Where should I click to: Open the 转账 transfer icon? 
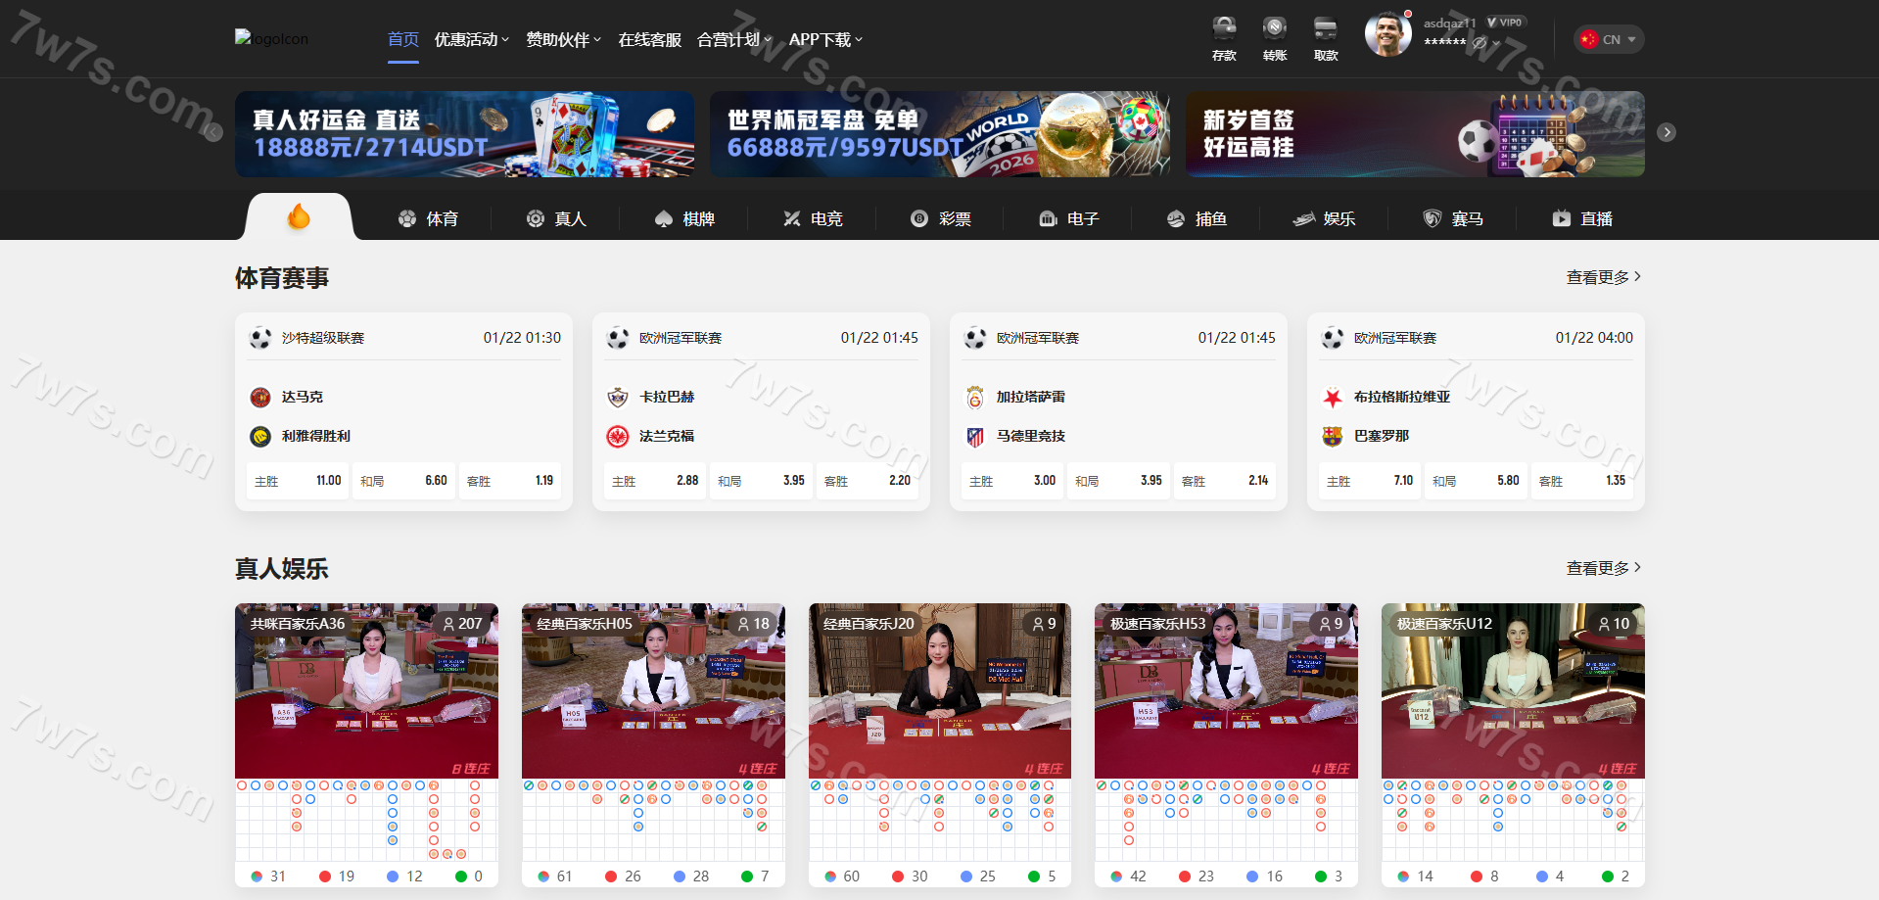(x=1274, y=37)
